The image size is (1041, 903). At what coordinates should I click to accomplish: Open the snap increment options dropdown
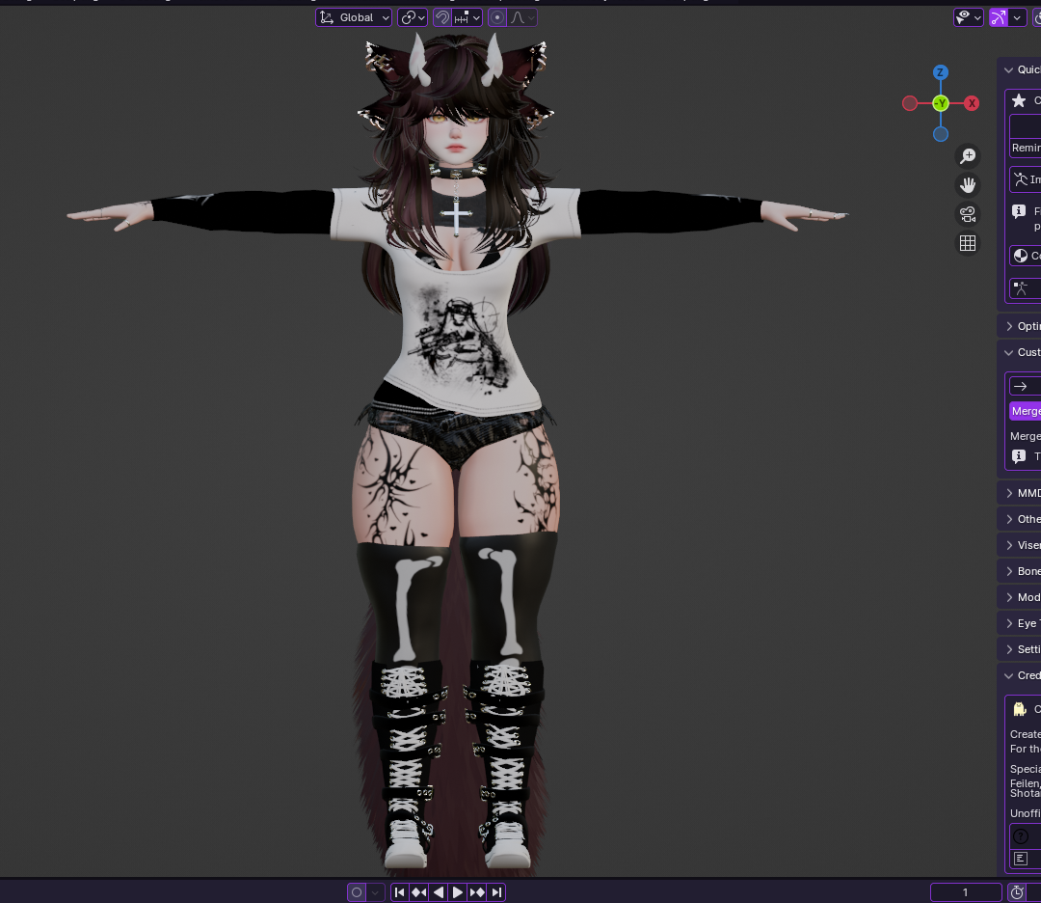(467, 17)
